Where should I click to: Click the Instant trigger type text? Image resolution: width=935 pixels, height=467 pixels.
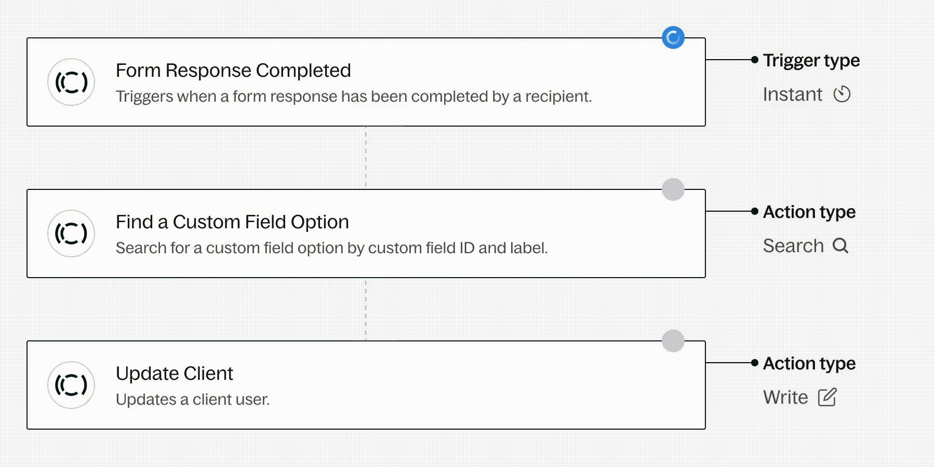point(793,94)
